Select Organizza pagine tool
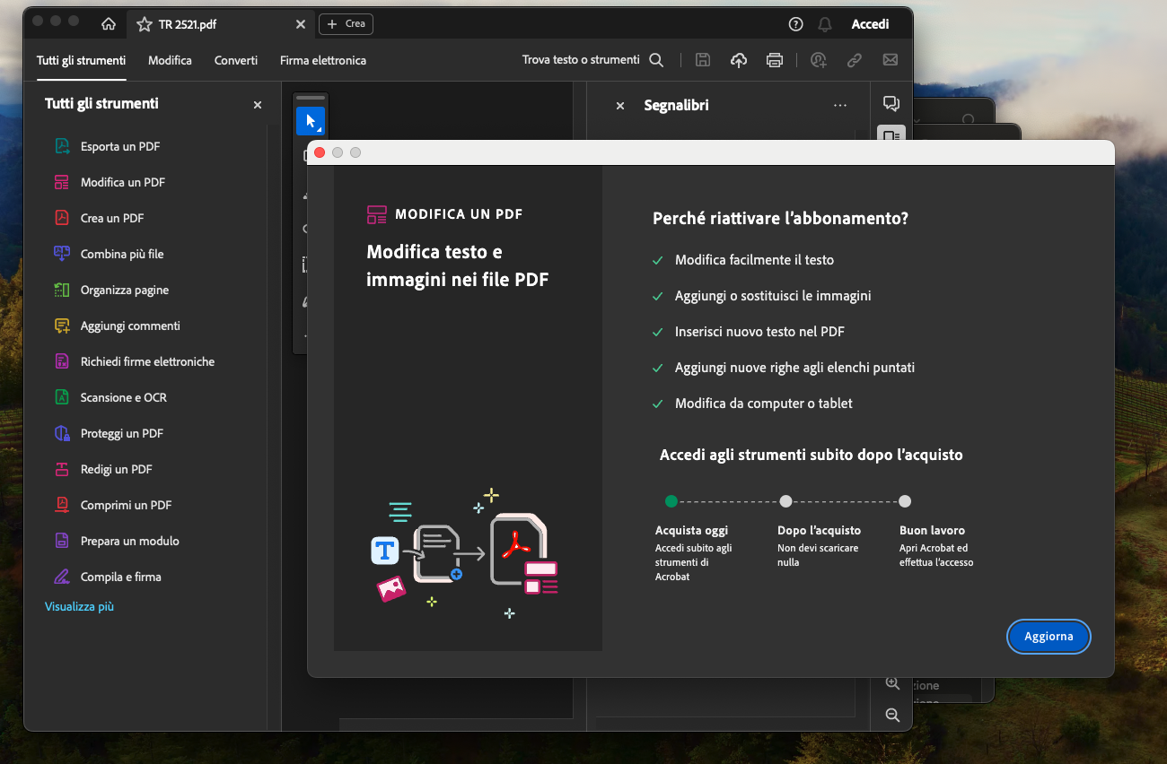Viewport: 1167px width, 764px height. (x=125, y=290)
